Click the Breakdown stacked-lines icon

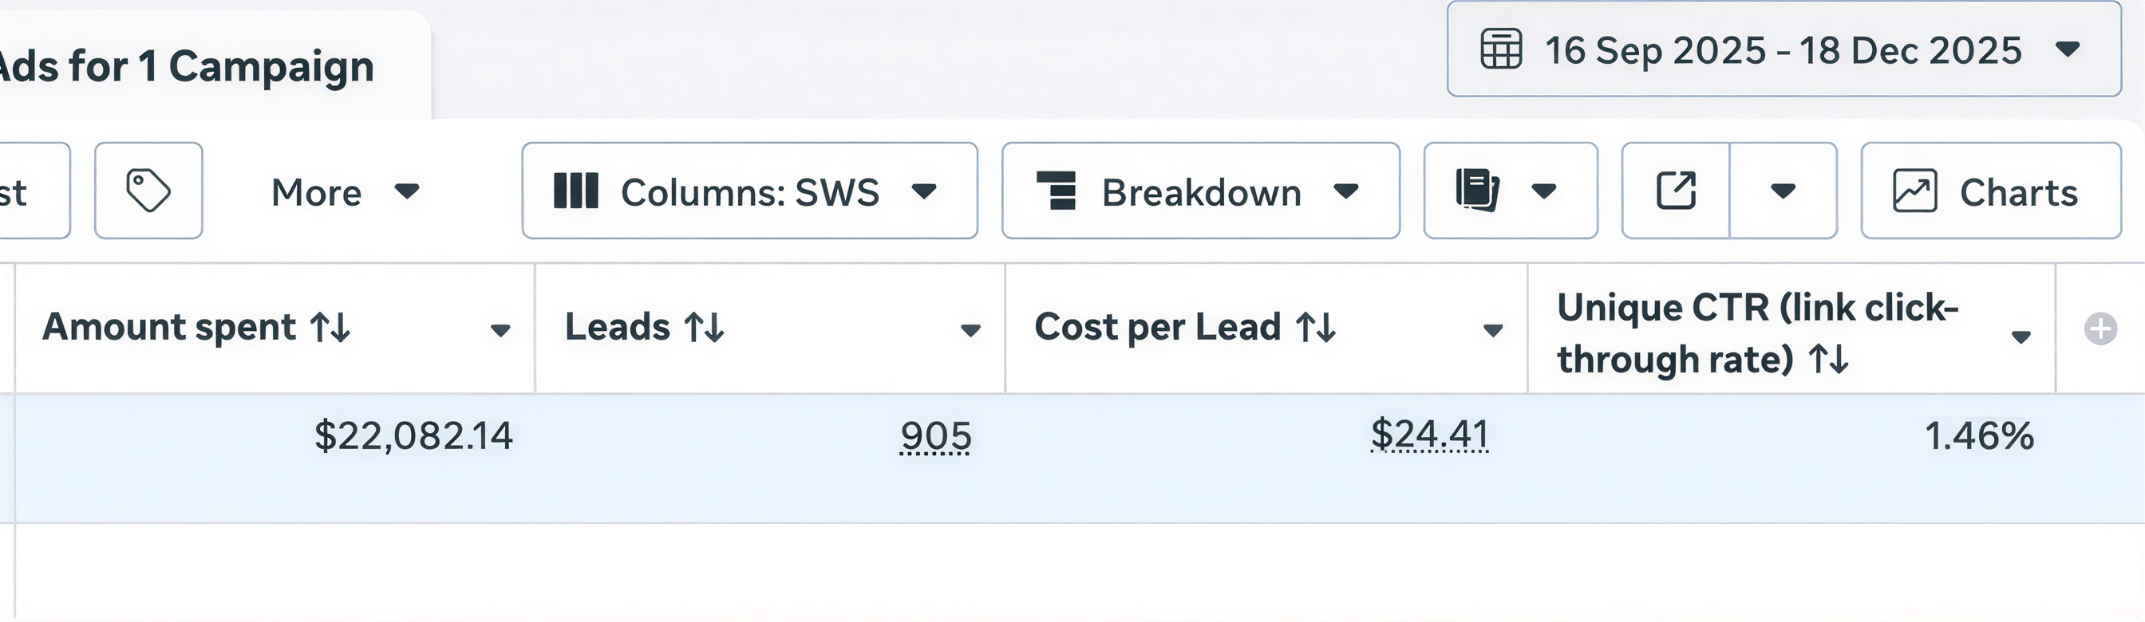[x=1057, y=191]
